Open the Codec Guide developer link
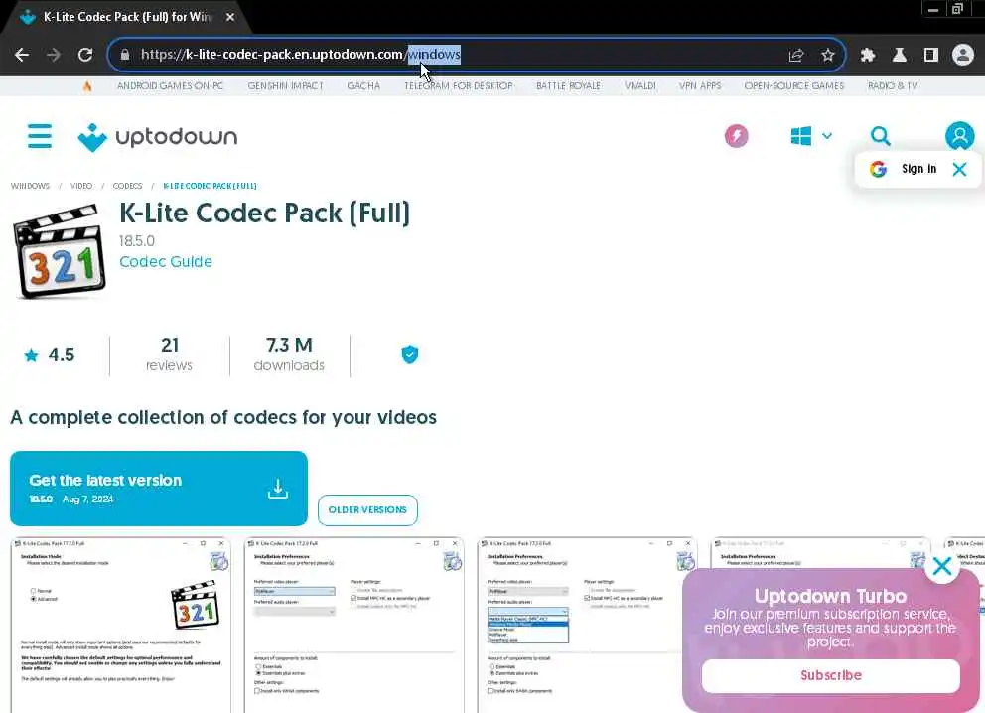 coord(166,261)
